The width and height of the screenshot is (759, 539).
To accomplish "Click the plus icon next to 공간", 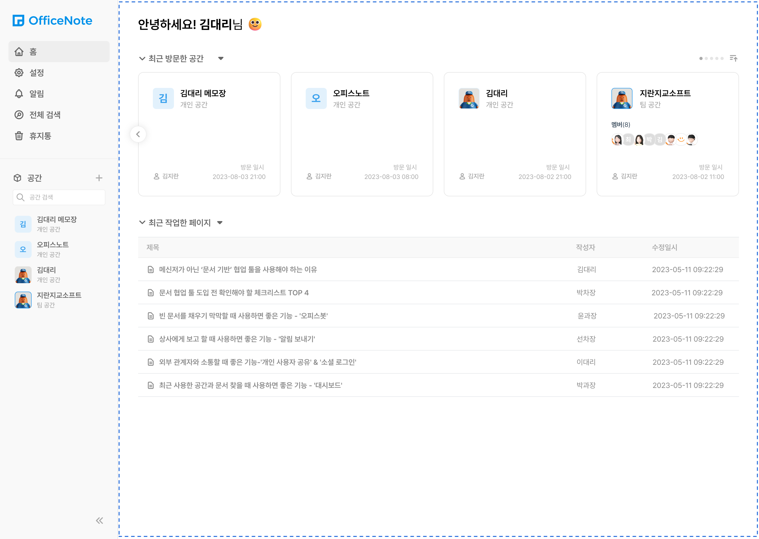I will 99,178.
